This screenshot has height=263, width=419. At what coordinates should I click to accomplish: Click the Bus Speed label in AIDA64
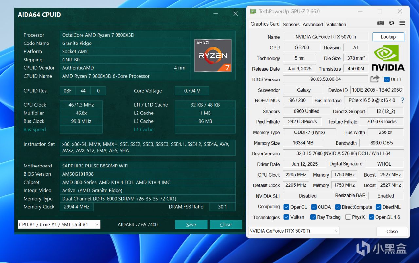(35, 129)
